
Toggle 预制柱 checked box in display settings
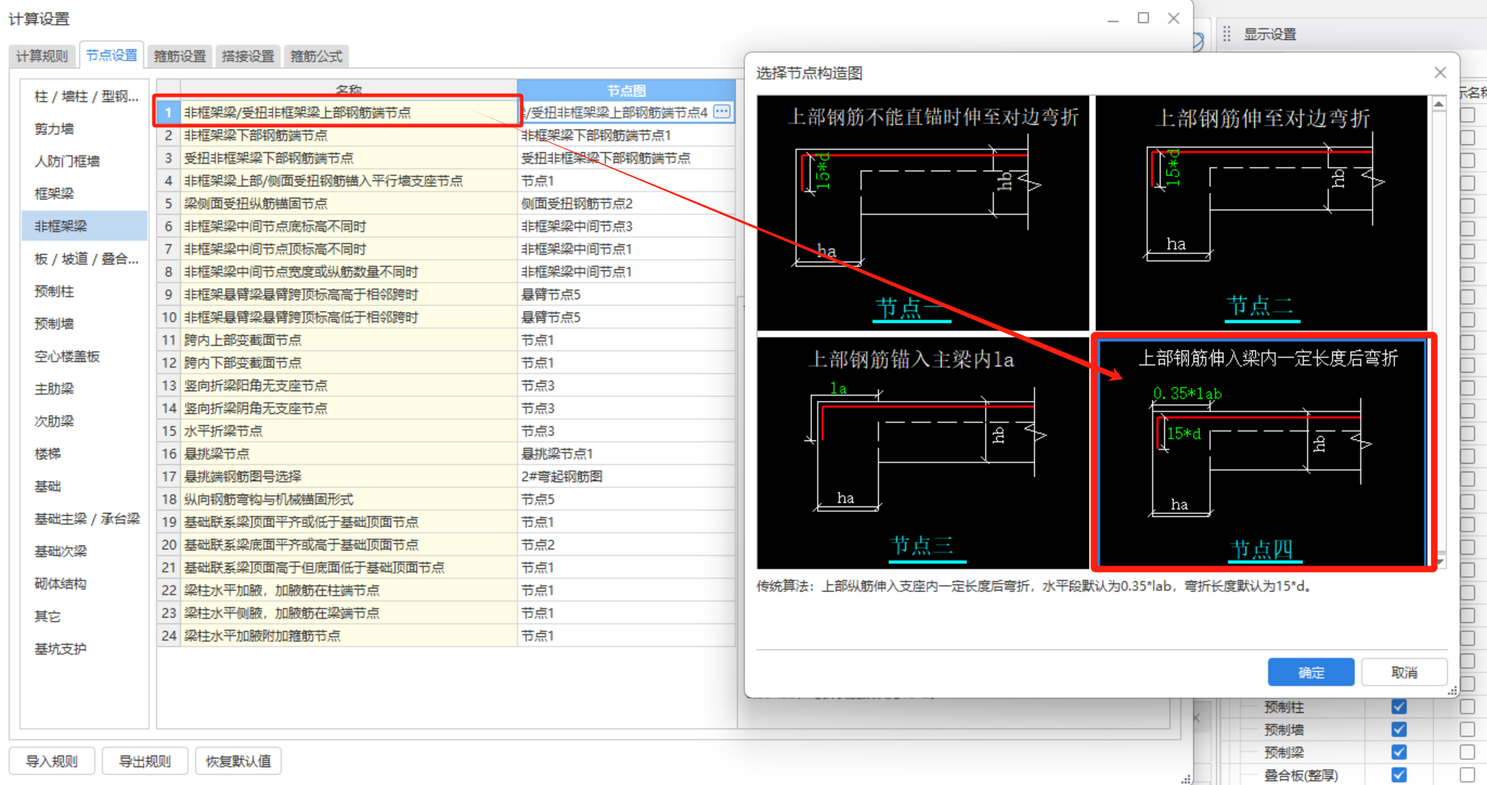tap(1399, 706)
